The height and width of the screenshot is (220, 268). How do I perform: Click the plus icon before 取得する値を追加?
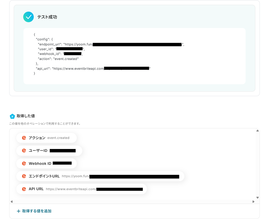(18, 211)
